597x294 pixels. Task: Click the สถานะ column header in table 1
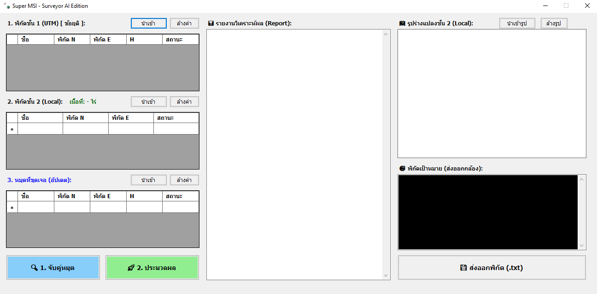point(181,40)
